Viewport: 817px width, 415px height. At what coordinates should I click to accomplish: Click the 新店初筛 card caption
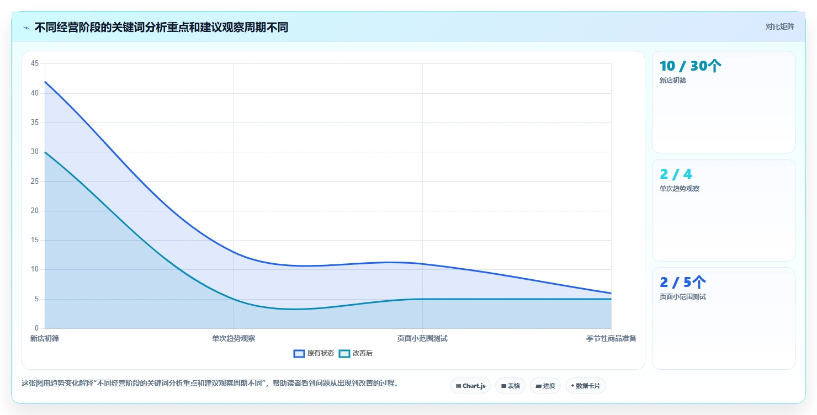coord(672,81)
